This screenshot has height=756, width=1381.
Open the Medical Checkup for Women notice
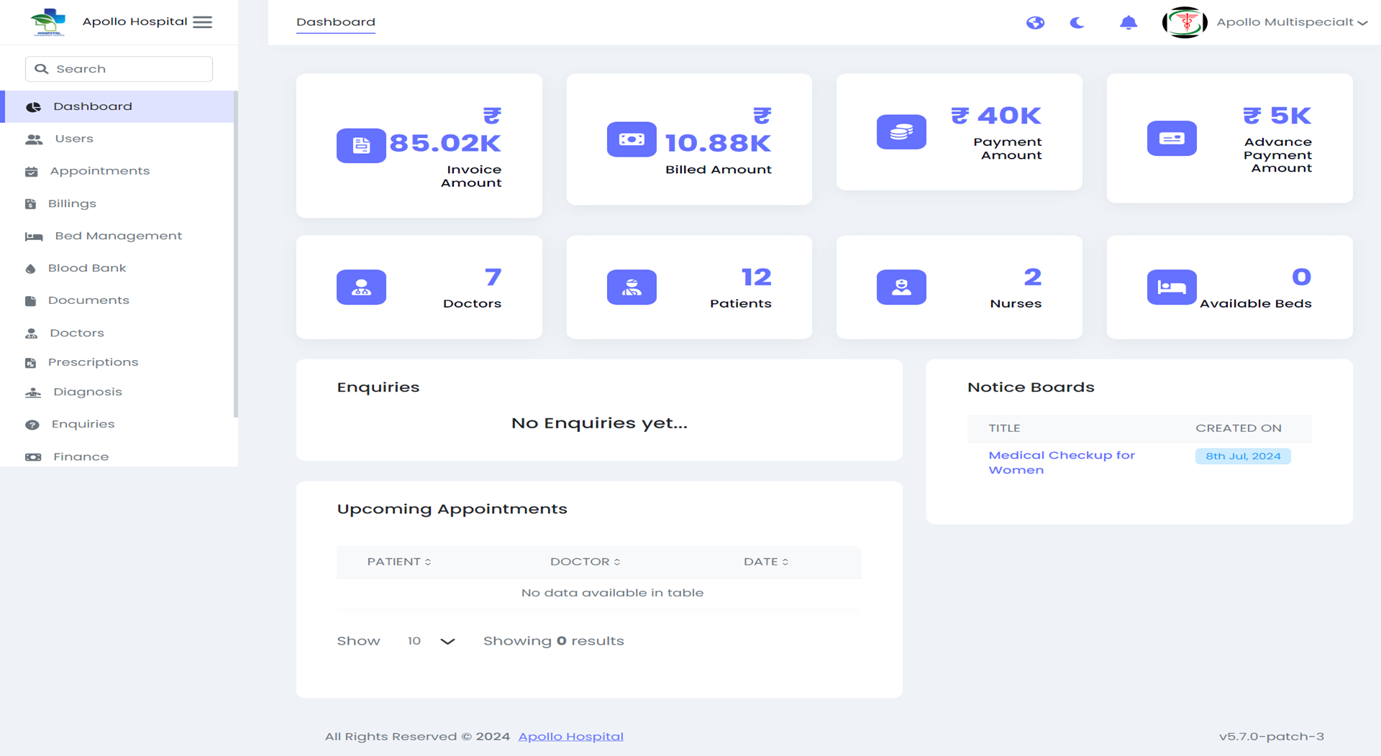[x=1061, y=462]
